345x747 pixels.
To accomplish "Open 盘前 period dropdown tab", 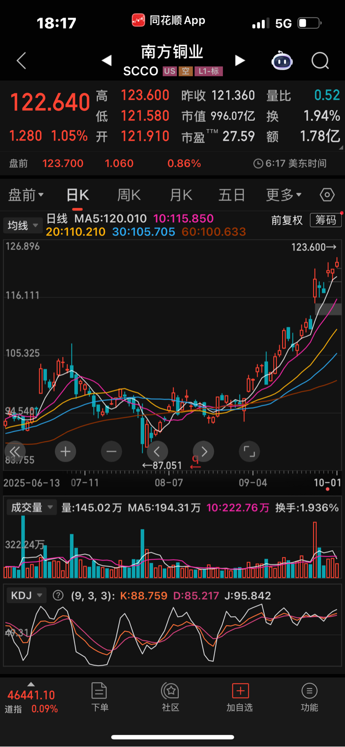I will tap(26, 195).
